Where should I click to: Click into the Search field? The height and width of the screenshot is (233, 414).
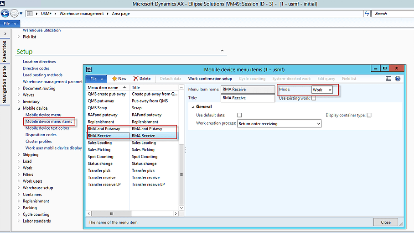click(393, 14)
